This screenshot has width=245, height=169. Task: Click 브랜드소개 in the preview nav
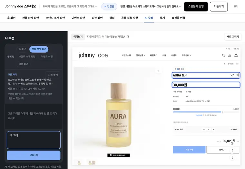point(126,55)
